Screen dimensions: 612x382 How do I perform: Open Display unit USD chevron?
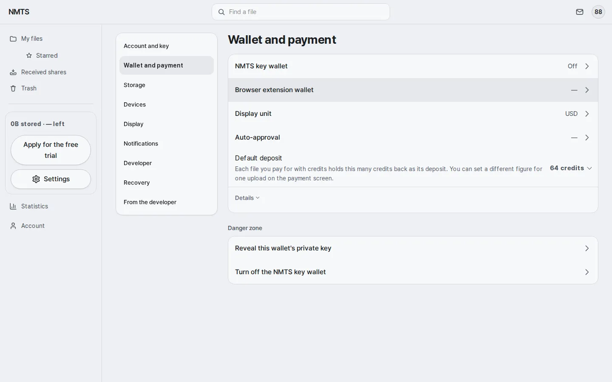coord(587,114)
